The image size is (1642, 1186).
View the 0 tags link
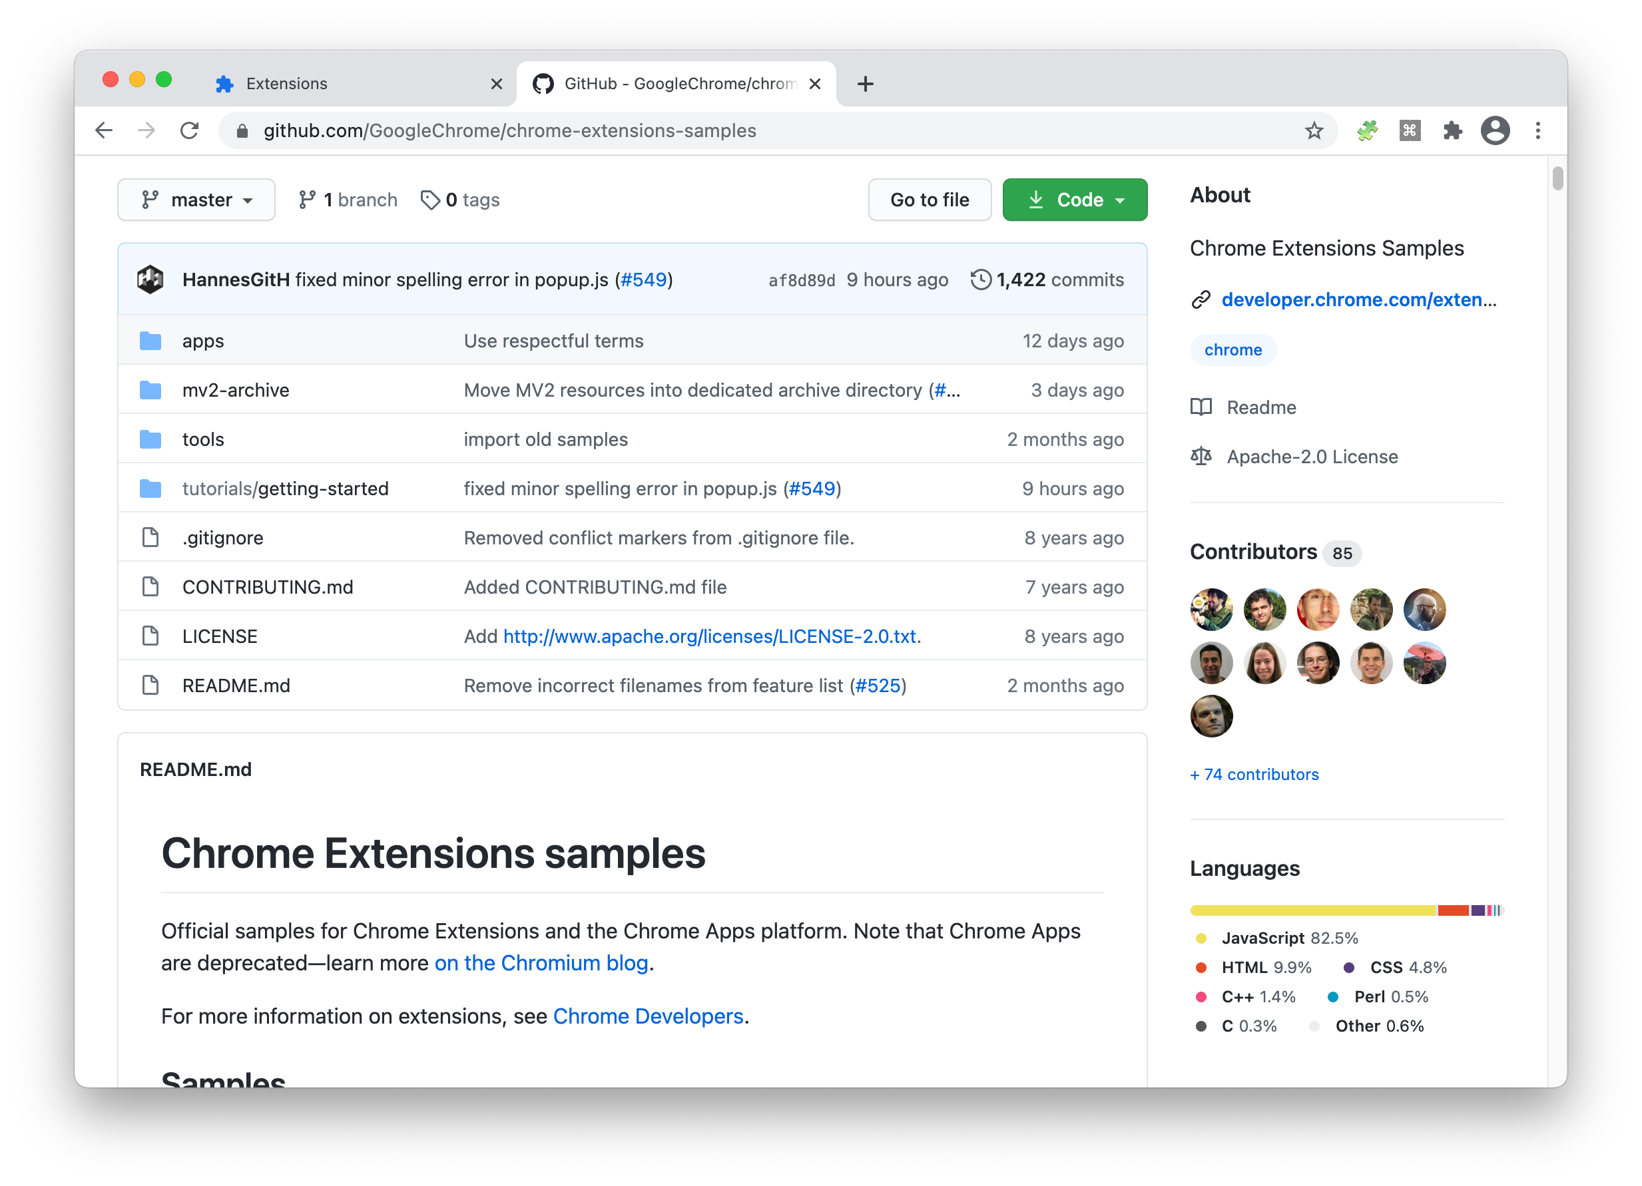(x=461, y=200)
